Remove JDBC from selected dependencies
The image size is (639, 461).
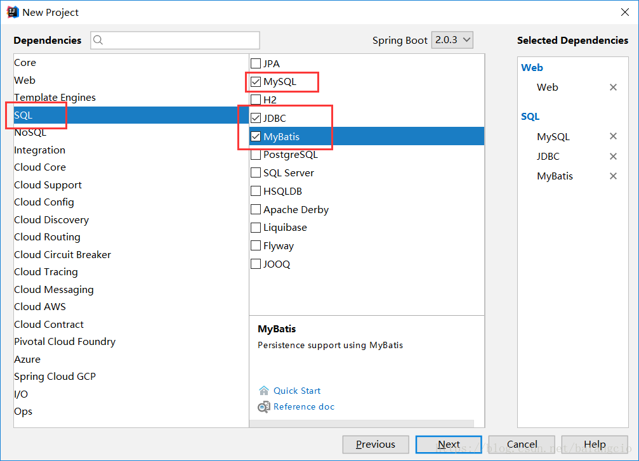(613, 156)
